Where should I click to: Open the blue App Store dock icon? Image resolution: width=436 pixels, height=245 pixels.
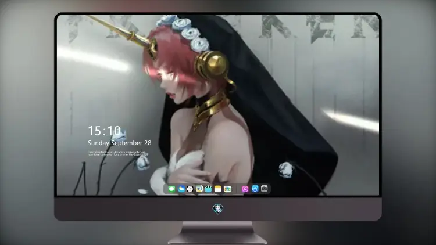(x=255, y=189)
